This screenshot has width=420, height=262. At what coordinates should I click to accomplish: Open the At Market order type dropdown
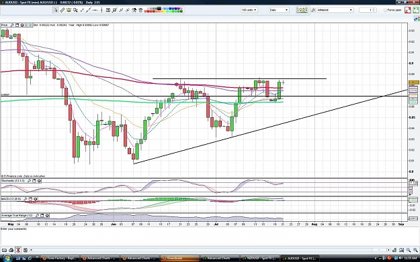pos(335,10)
